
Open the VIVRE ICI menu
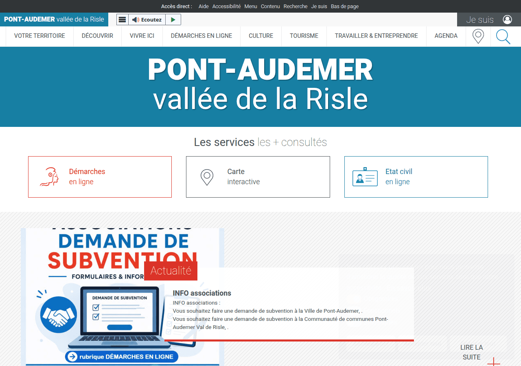[142, 36]
